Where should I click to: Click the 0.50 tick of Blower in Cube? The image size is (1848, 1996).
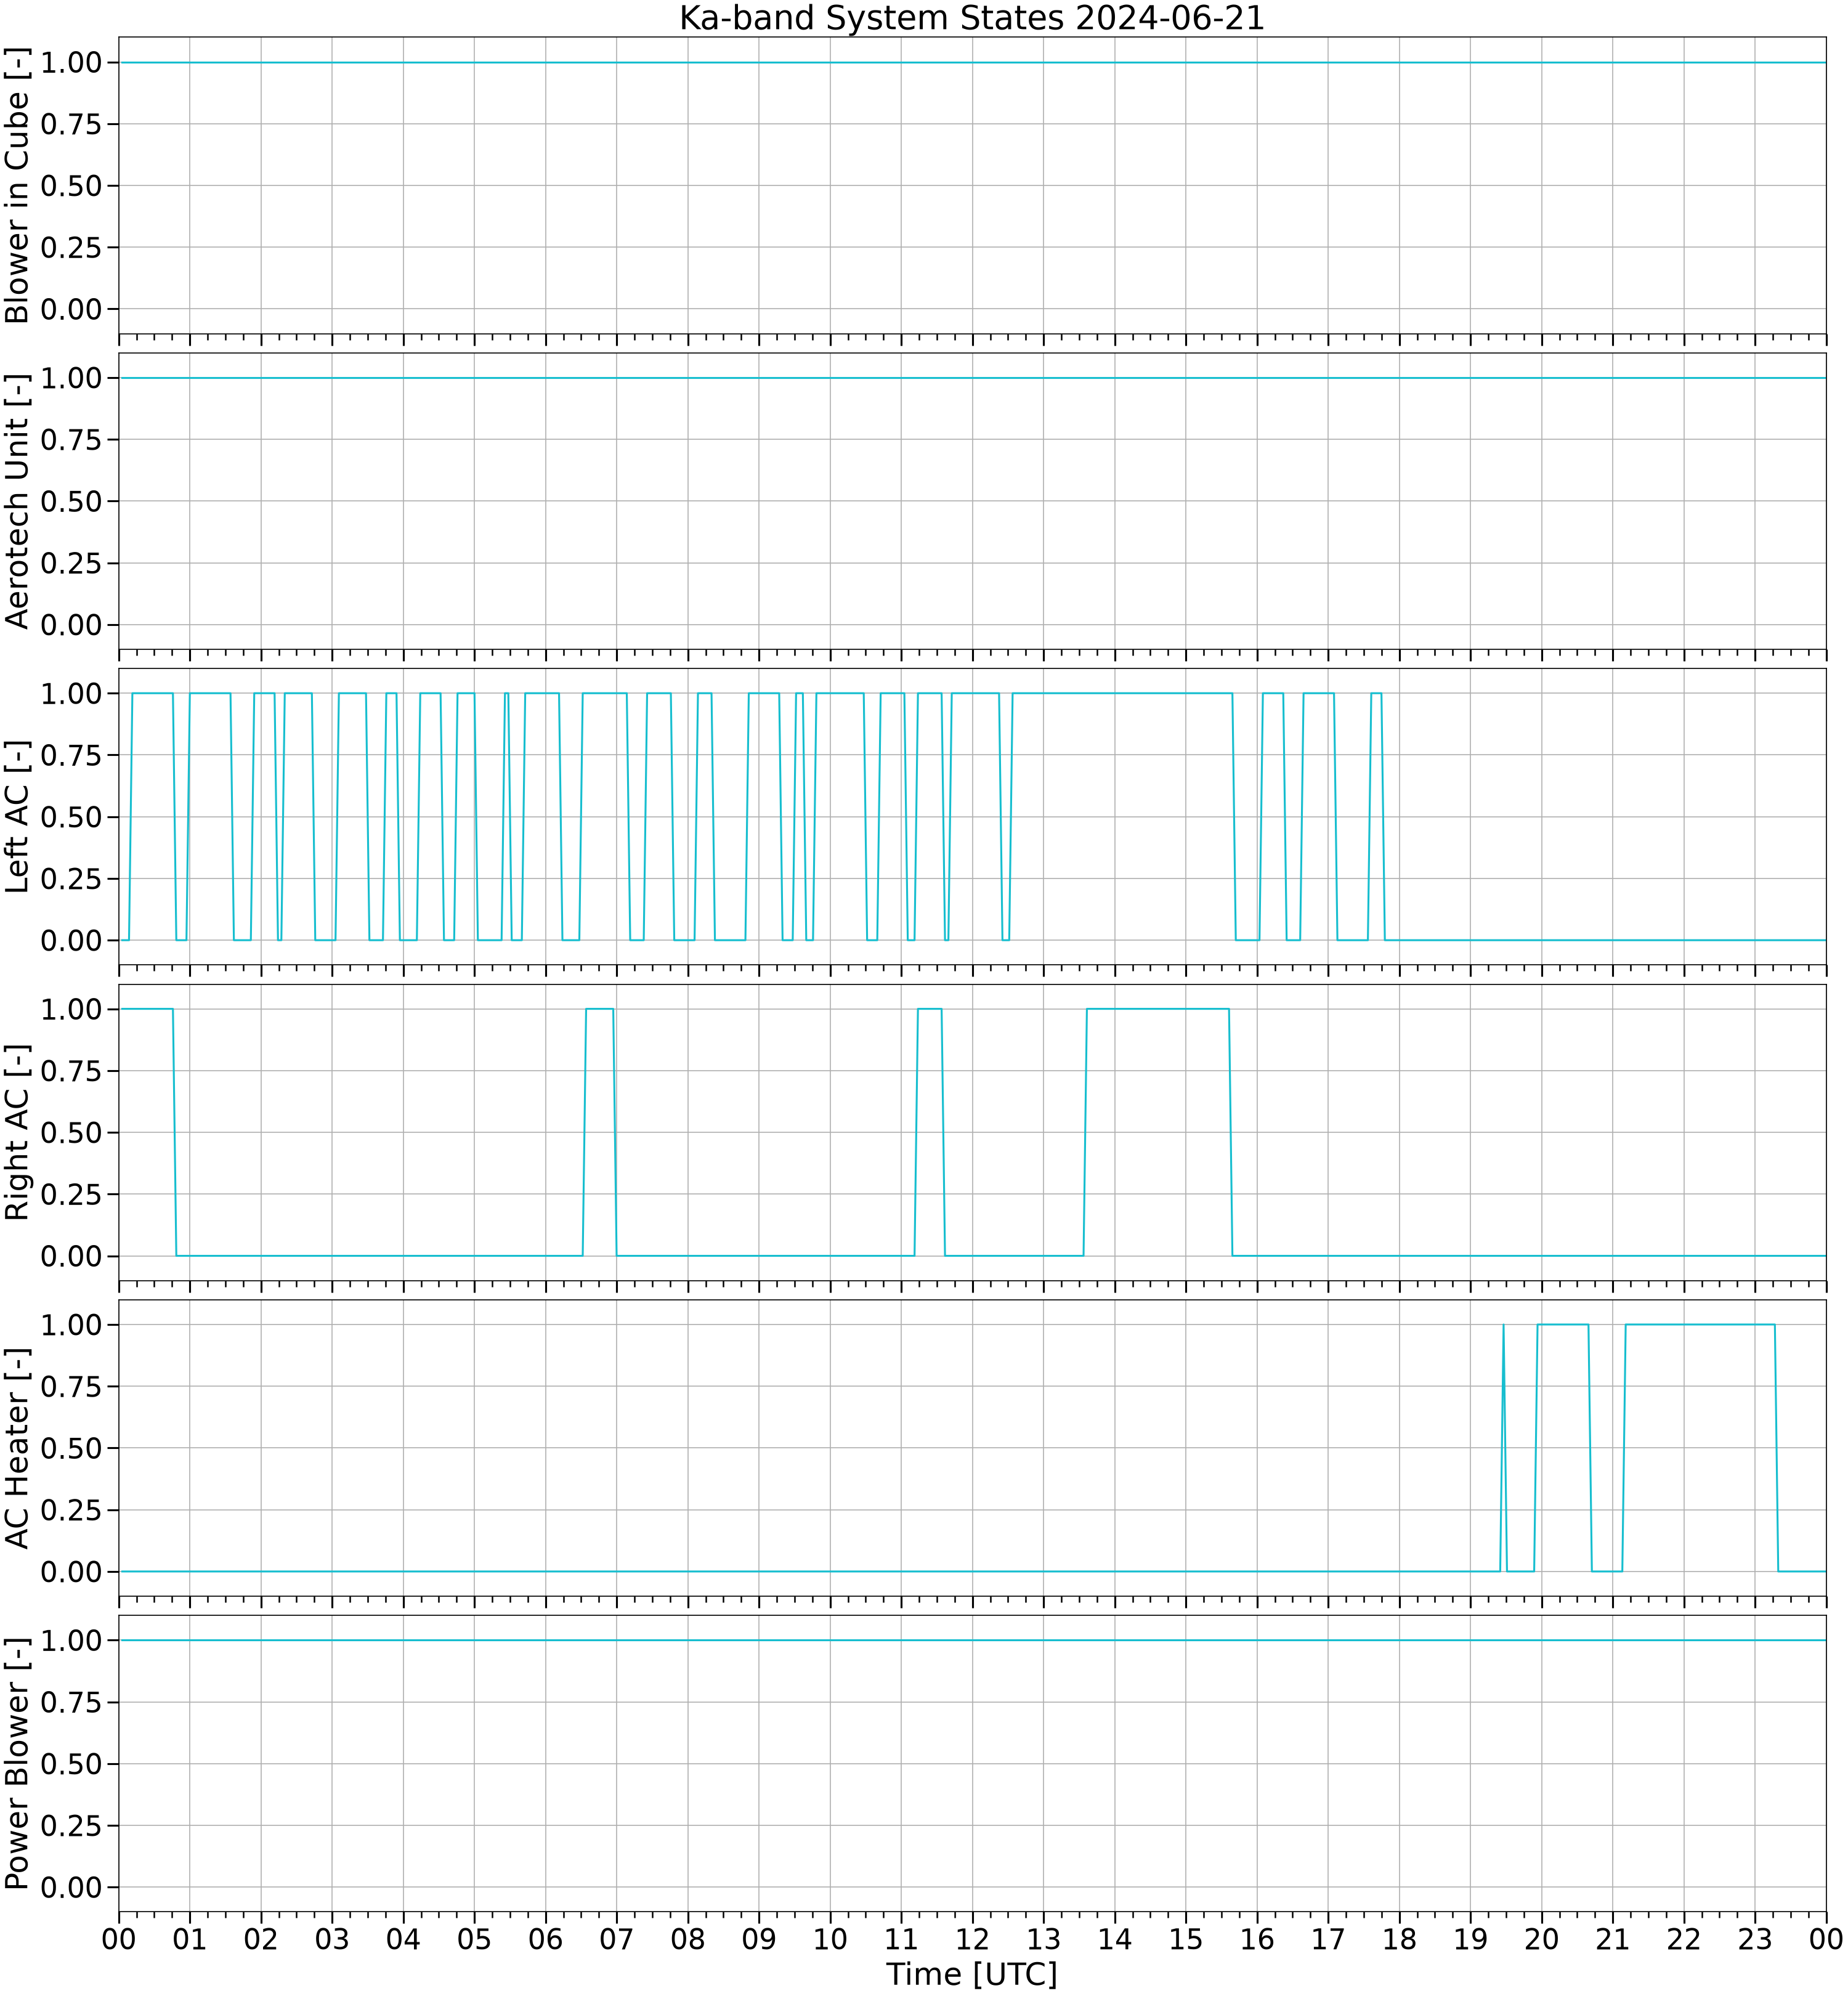[71, 186]
